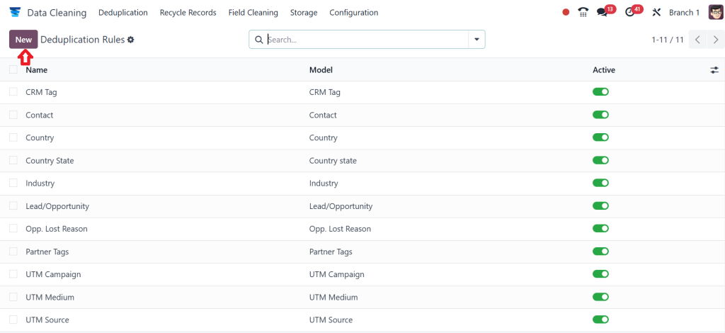Open the Data Cleaning app logo icon
Viewport: 725px width, 333px height.
point(15,13)
